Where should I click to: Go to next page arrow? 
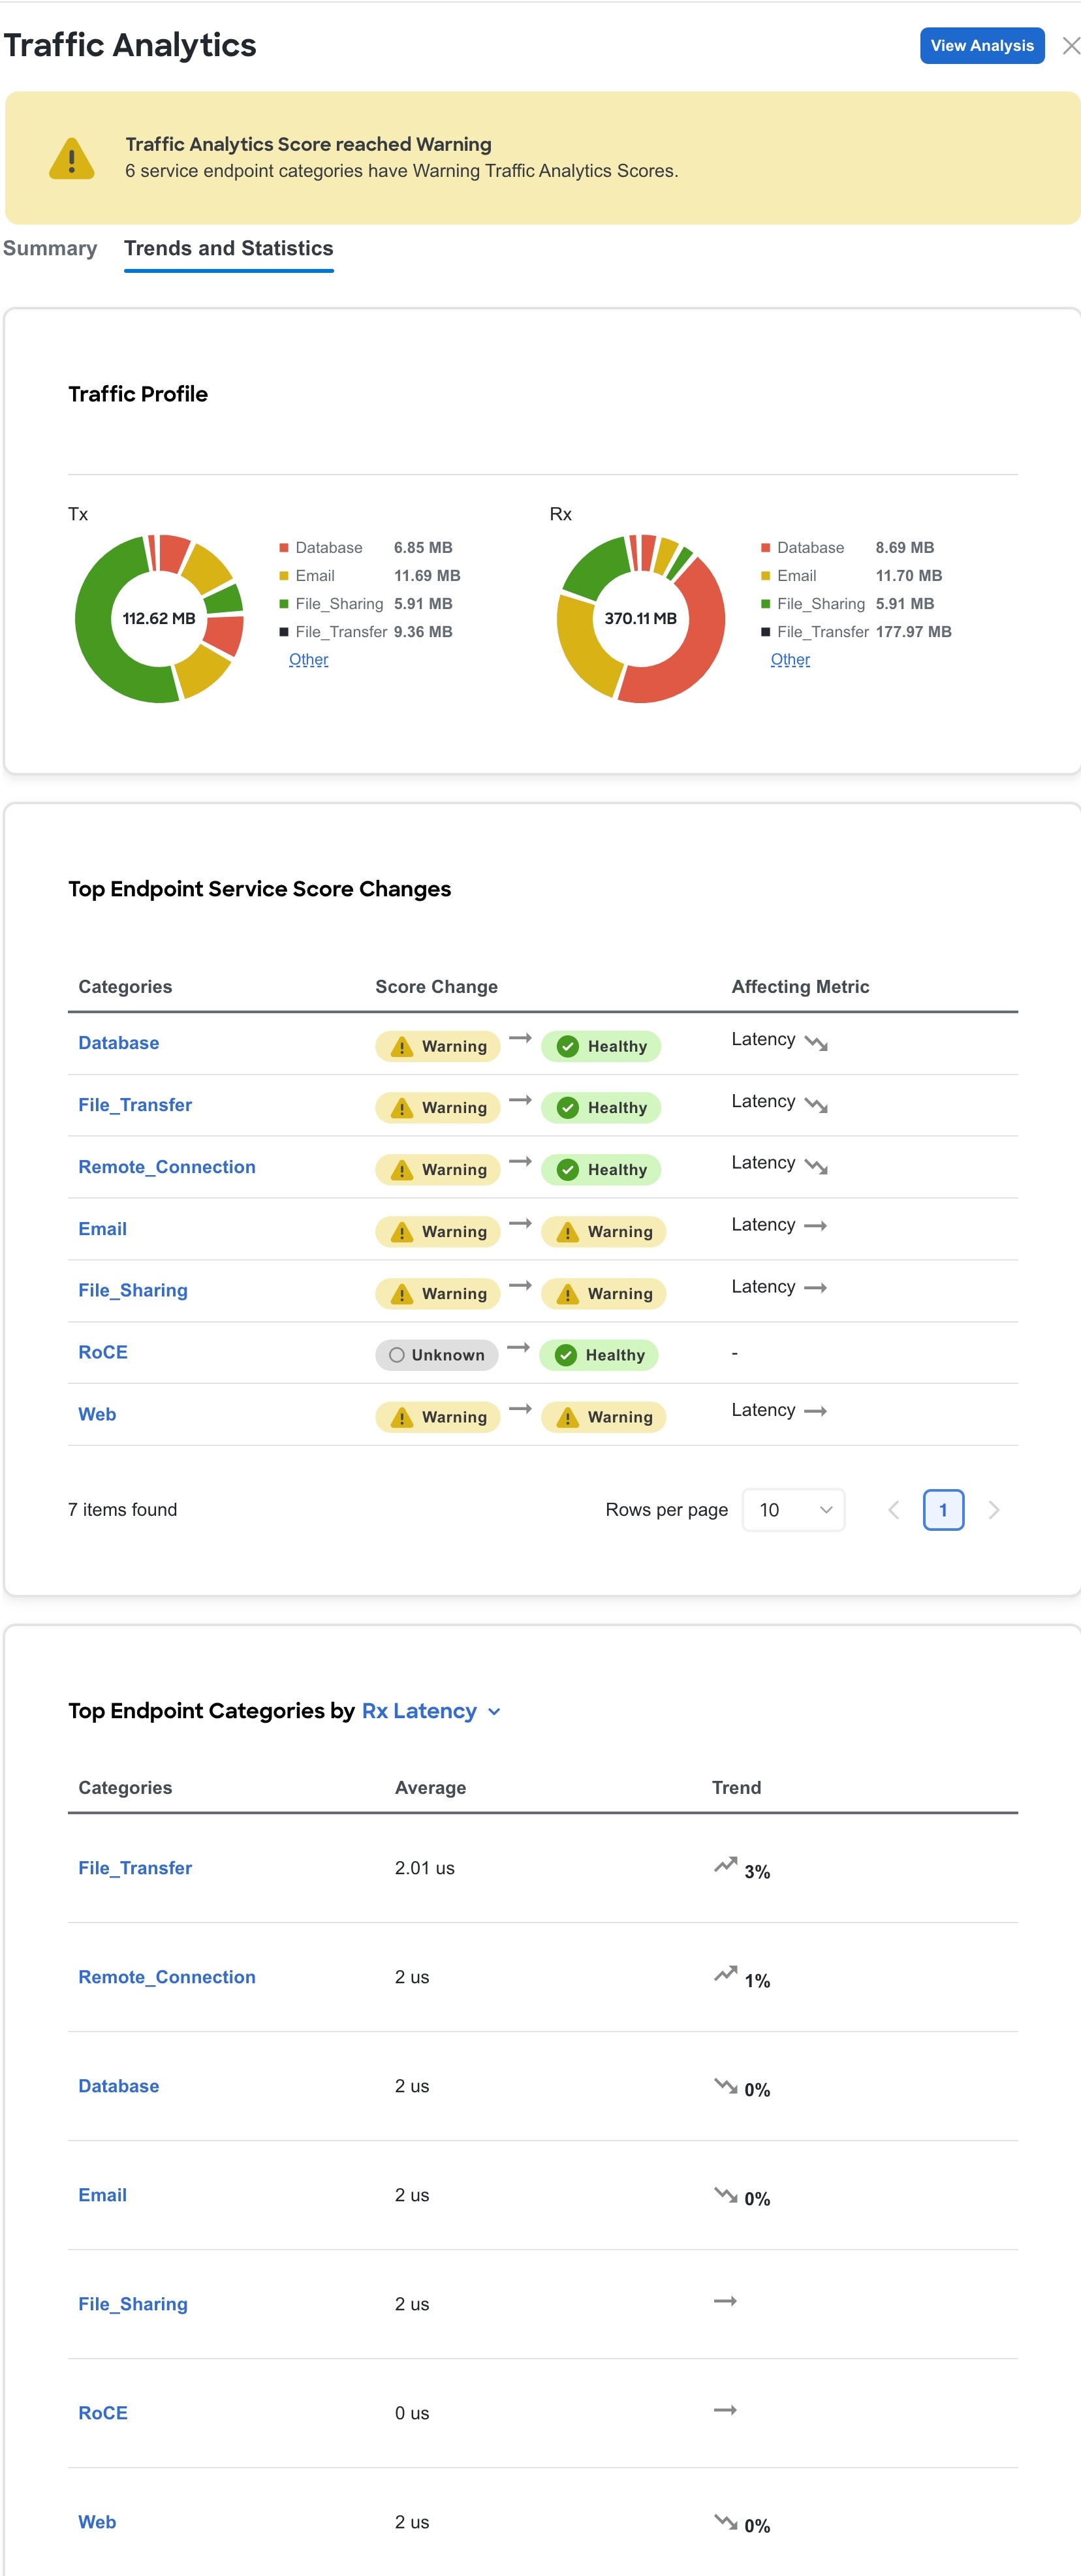pyautogui.click(x=993, y=1510)
